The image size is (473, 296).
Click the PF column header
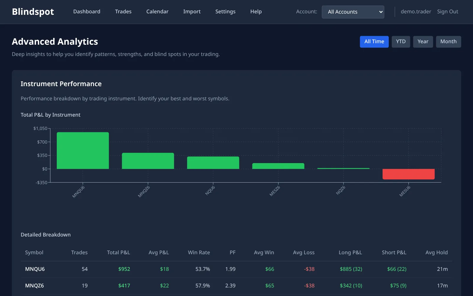(233, 252)
